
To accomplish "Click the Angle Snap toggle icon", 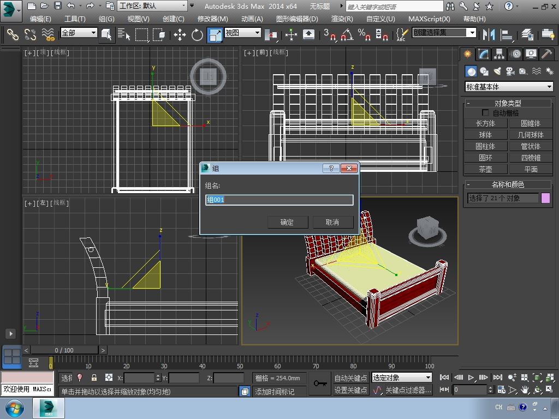I will (x=347, y=35).
